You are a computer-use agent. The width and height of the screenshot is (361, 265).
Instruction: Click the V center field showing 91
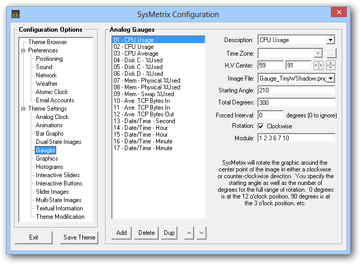299,65
